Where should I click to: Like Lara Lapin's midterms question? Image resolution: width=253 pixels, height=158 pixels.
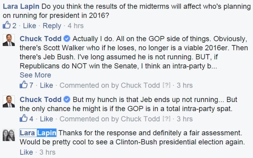point(30,26)
